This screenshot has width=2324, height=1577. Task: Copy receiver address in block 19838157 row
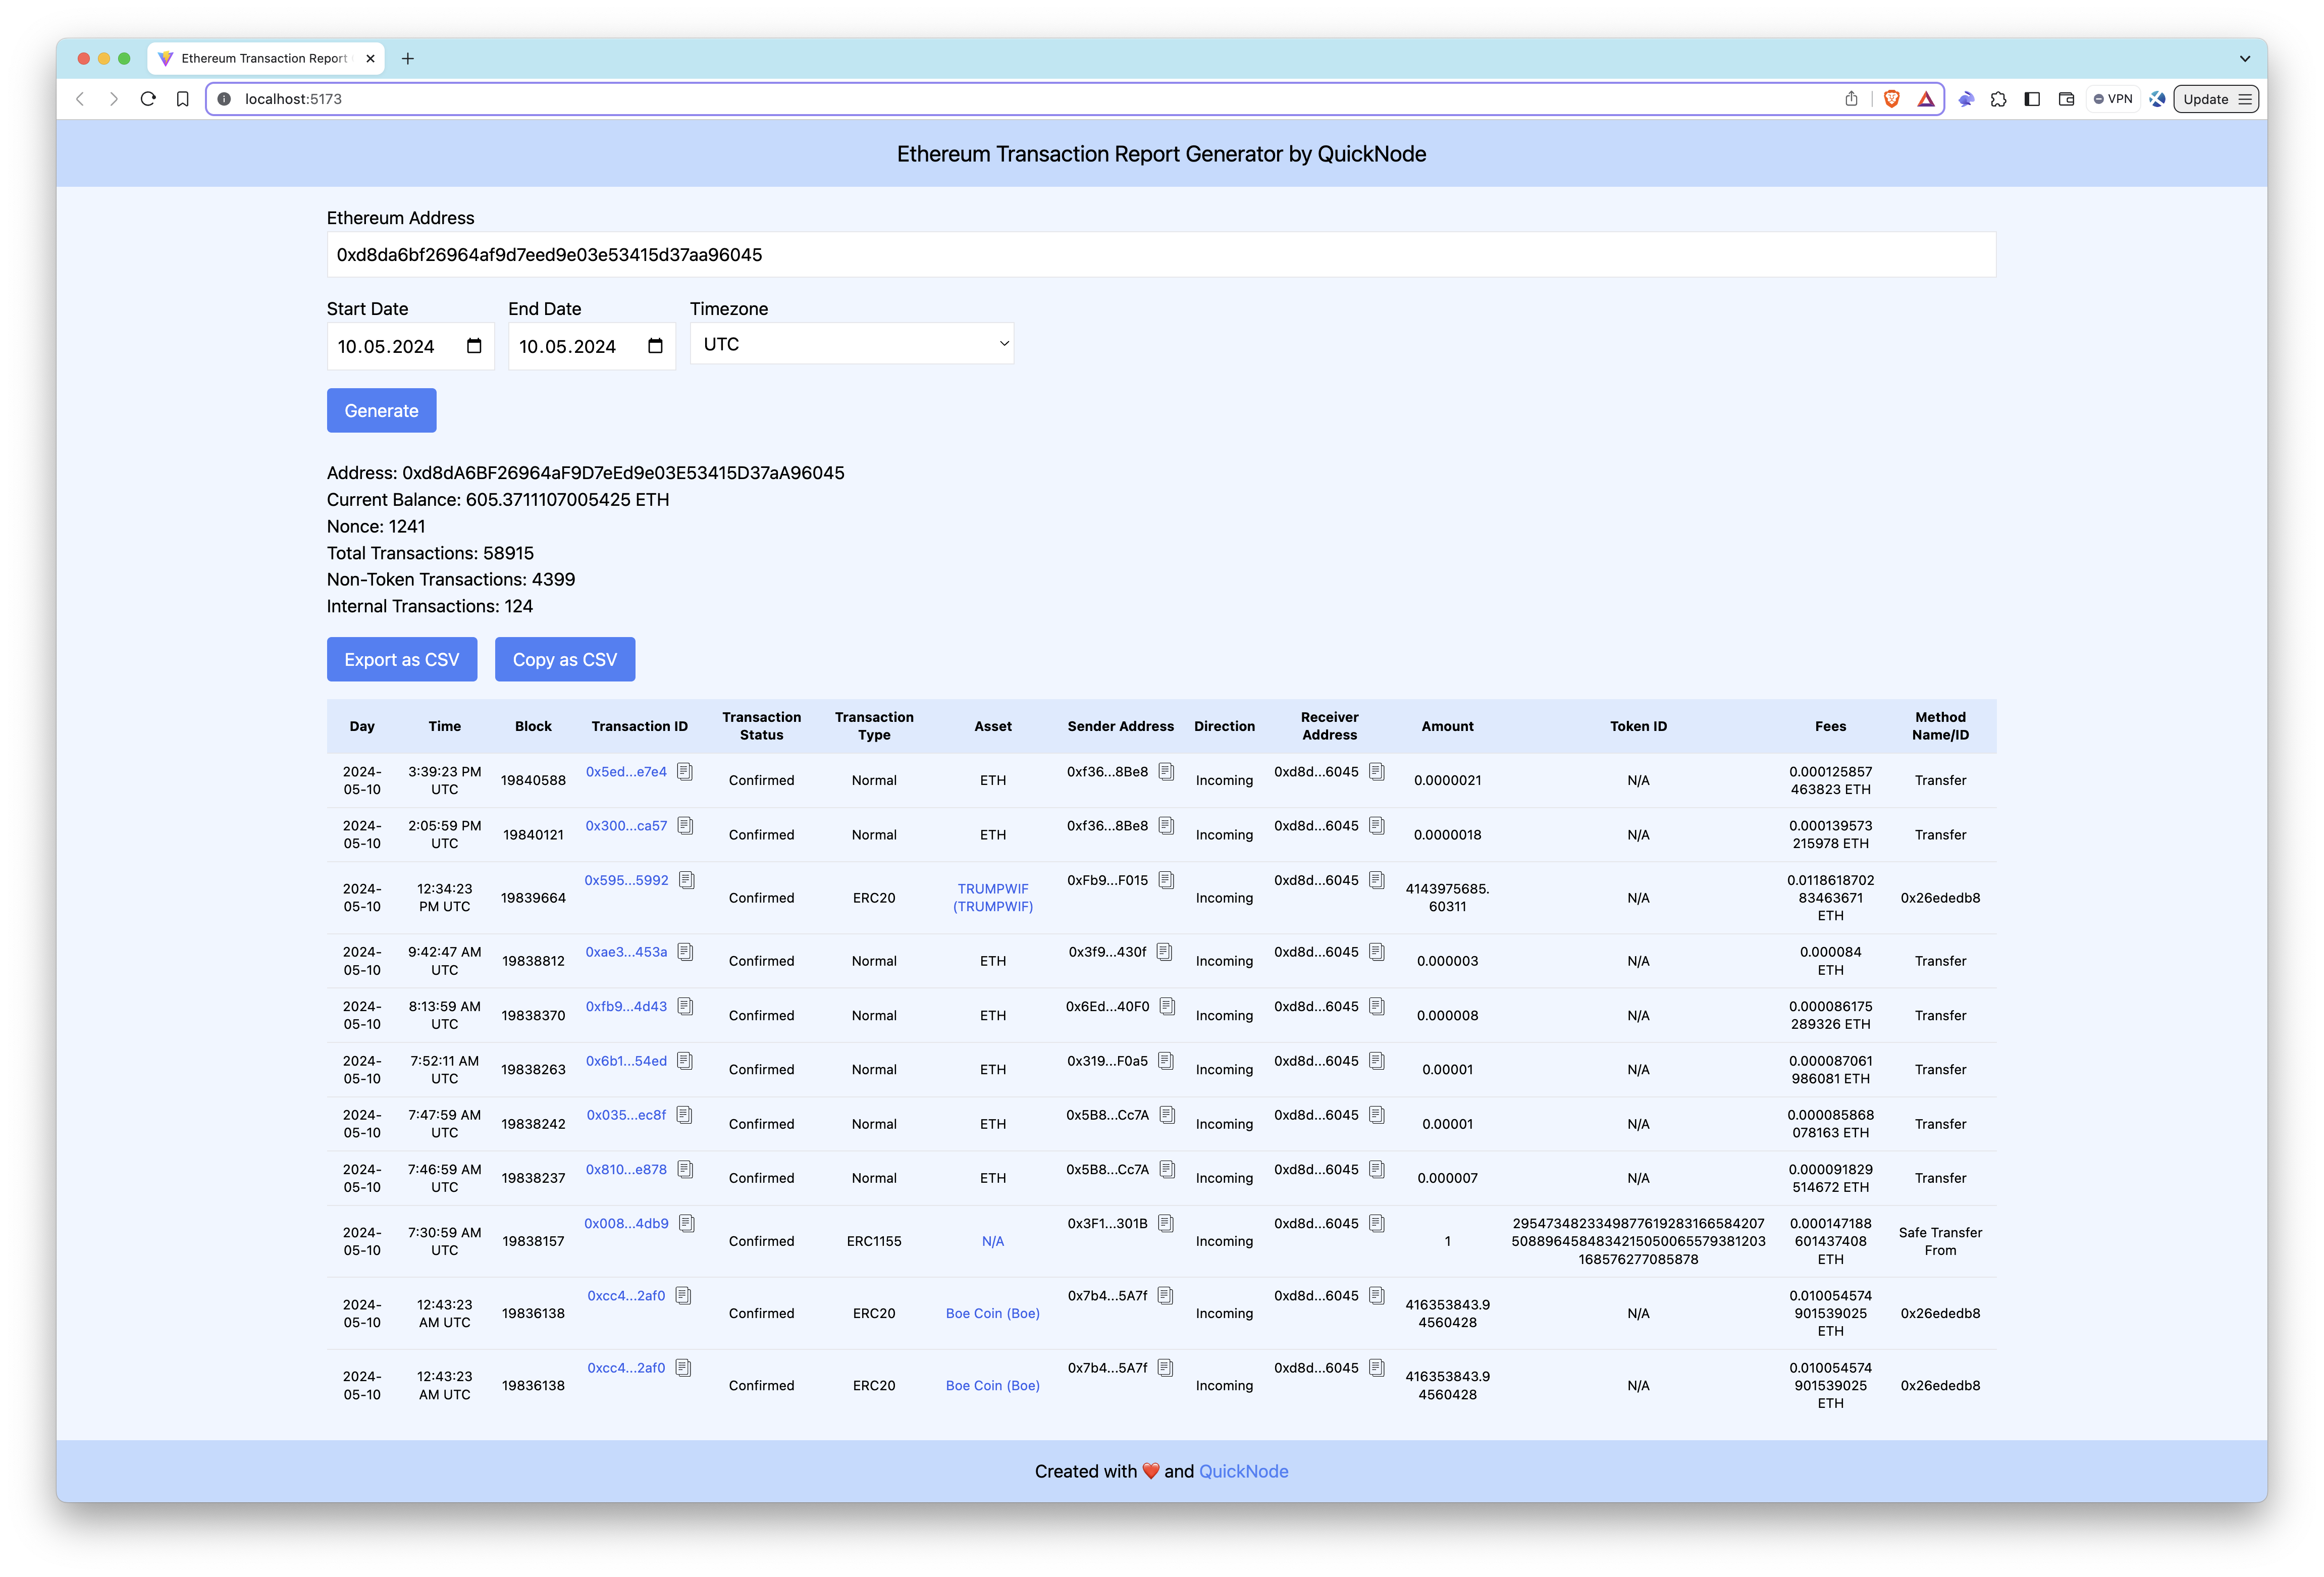click(1377, 1223)
